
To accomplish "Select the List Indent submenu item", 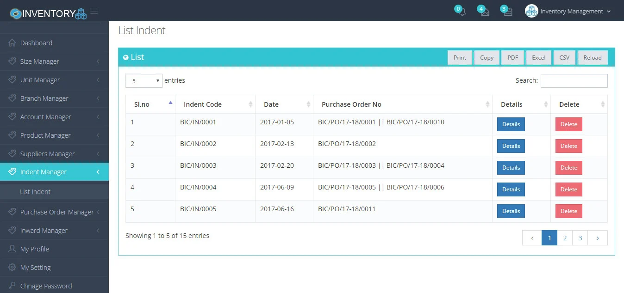I will click(x=54, y=192).
